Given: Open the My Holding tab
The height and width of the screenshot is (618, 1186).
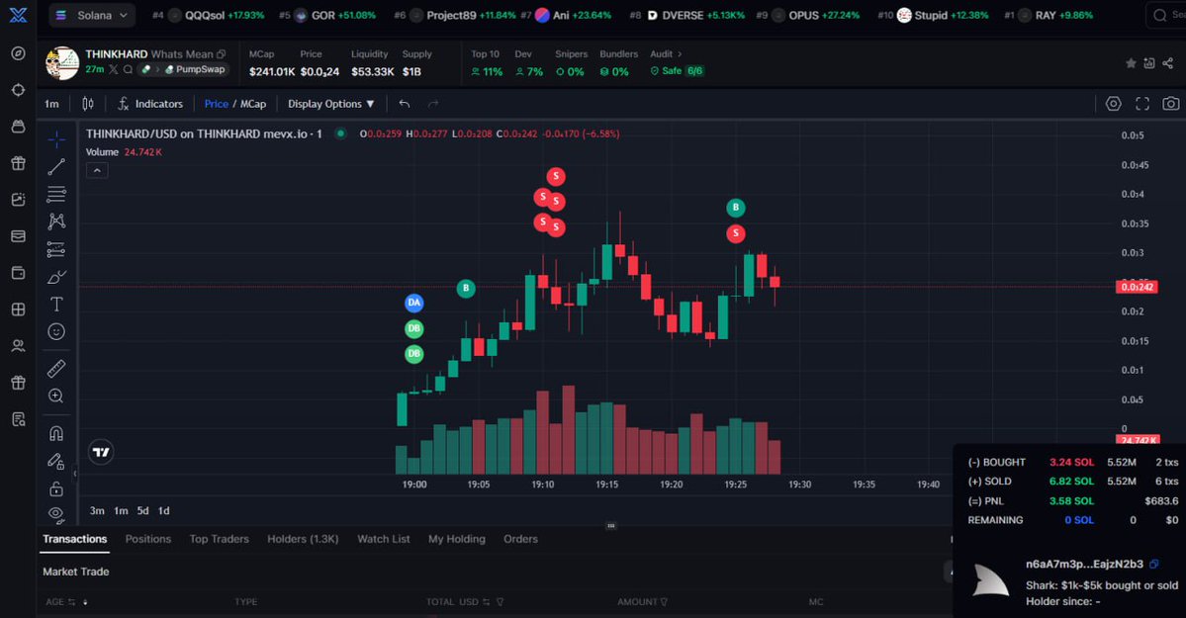Looking at the screenshot, I should pyautogui.click(x=457, y=539).
